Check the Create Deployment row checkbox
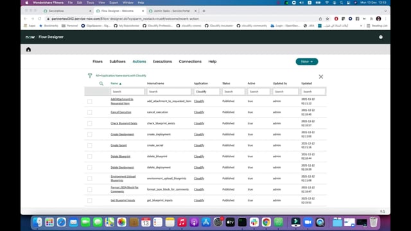This screenshot has width=411, height=231. (x=90, y=134)
